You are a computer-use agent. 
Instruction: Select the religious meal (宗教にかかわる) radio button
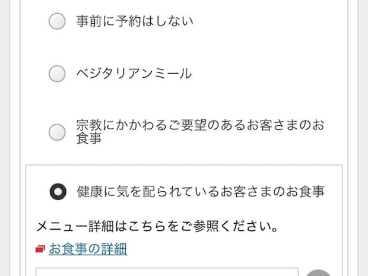click(58, 132)
